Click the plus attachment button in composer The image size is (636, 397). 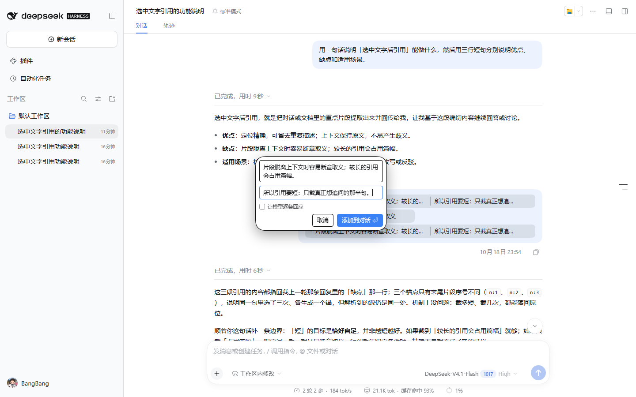(217, 374)
